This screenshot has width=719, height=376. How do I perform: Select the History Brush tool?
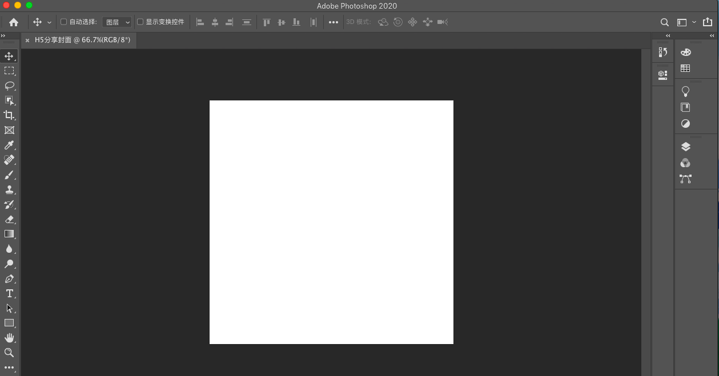click(x=9, y=204)
